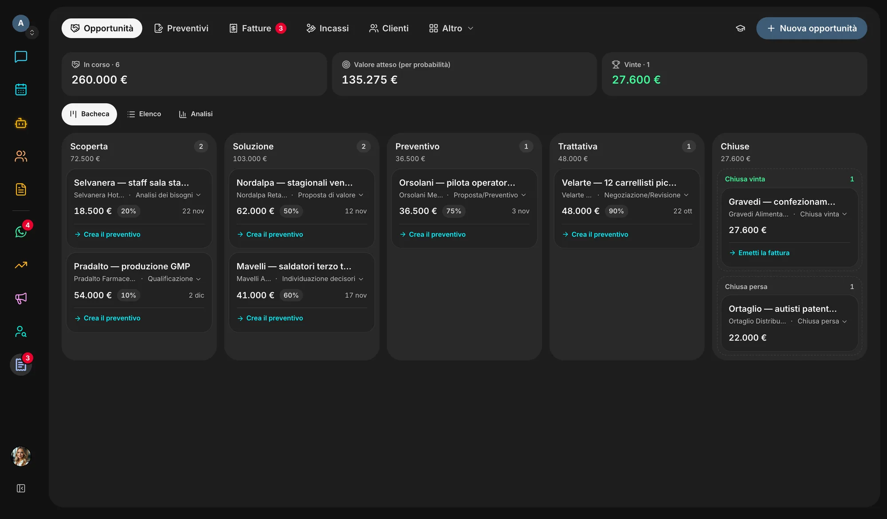Open the yellow documents sidebar icon
The height and width of the screenshot is (519, 887).
coord(21,189)
